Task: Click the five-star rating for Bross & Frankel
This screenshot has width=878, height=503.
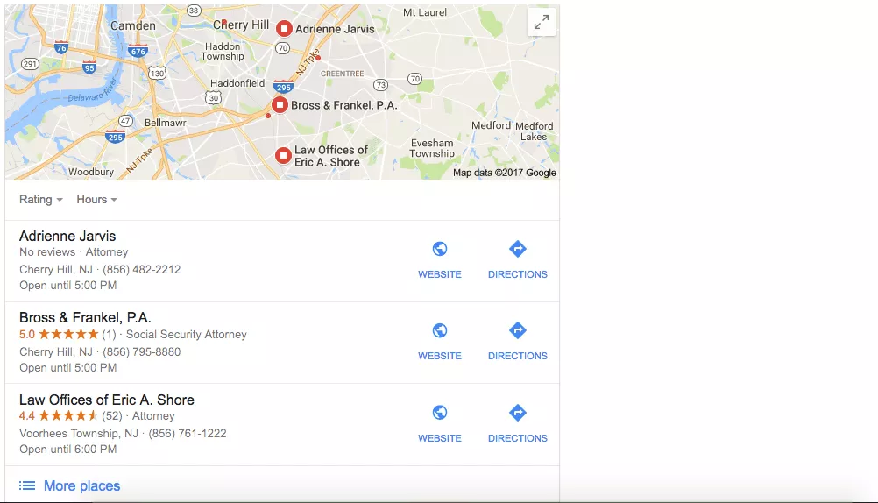Action: pyautogui.click(x=68, y=335)
